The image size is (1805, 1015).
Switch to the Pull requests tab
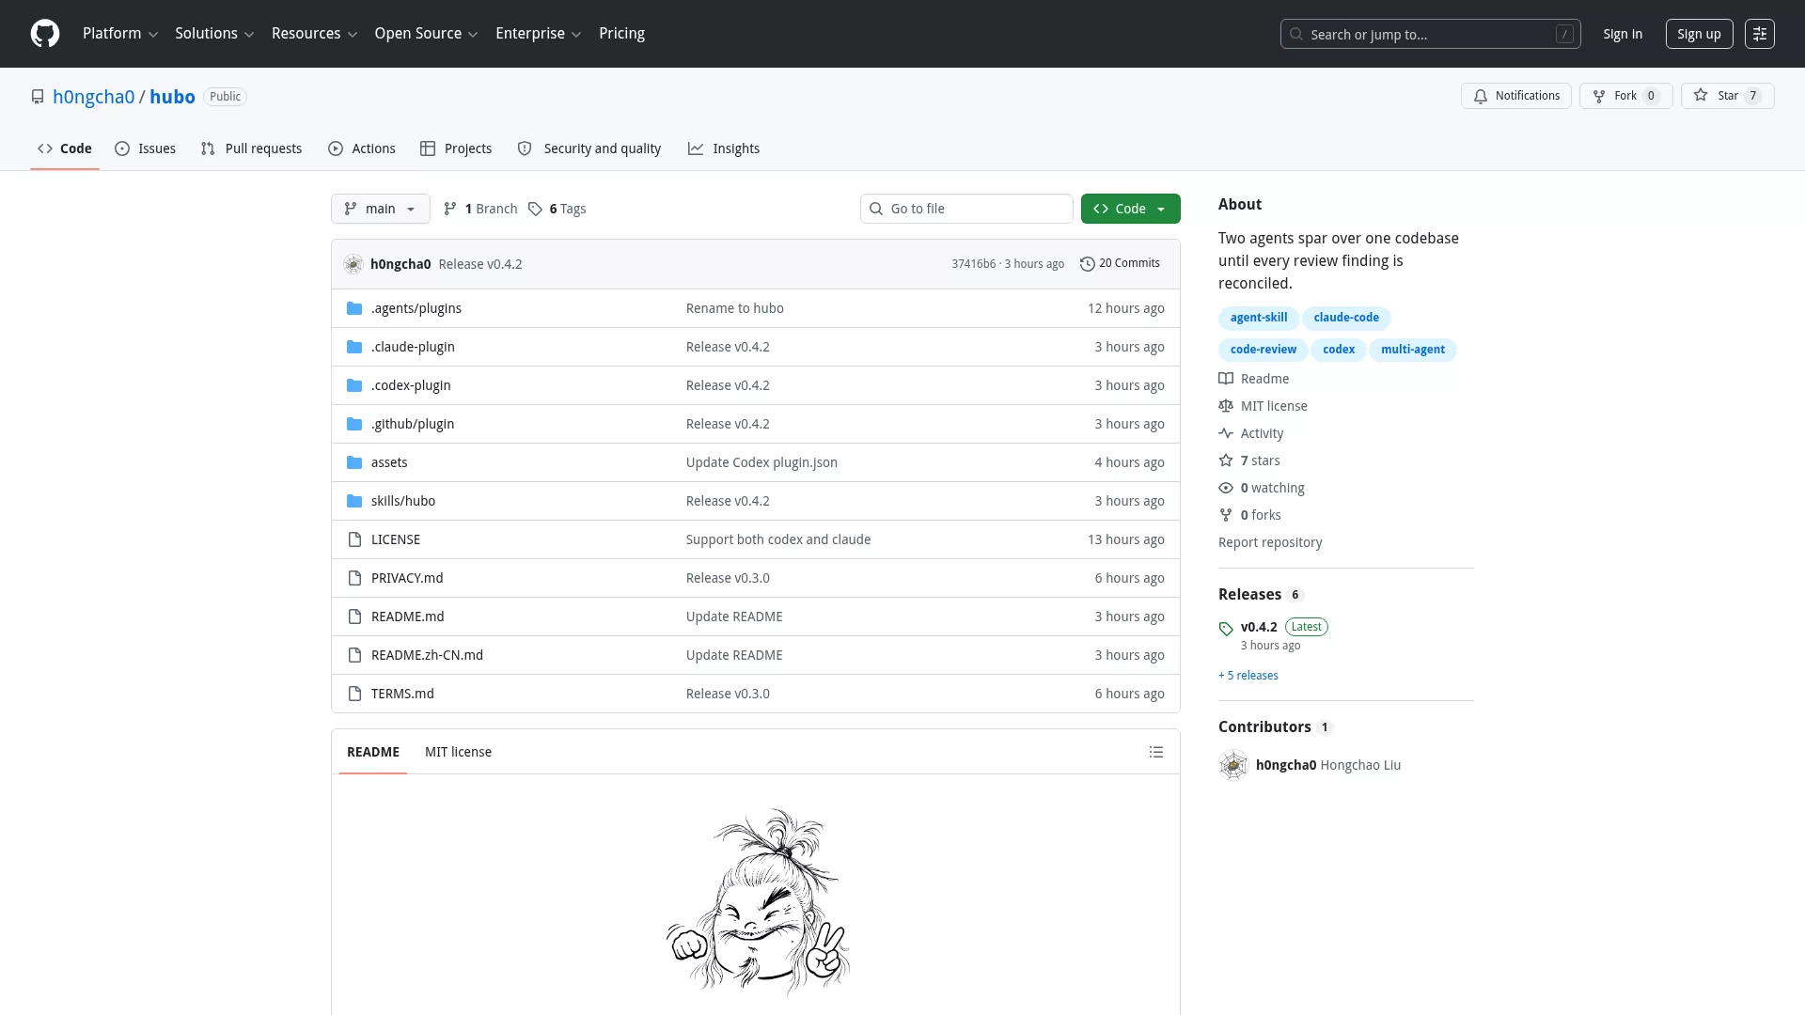pyautogui.click(x=251, y=148)
